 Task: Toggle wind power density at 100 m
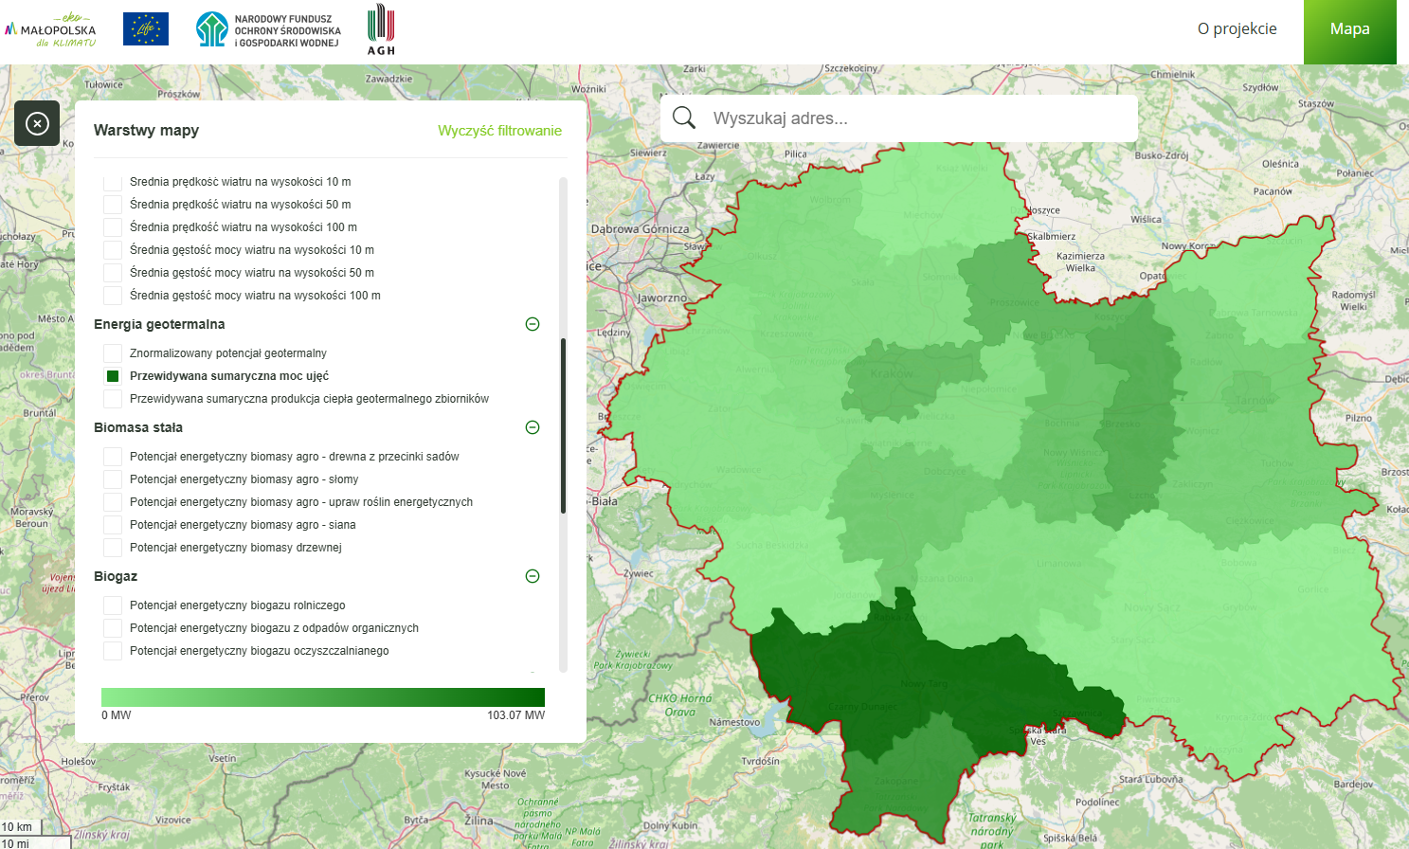pyautogui.click(x=113, y=296)
